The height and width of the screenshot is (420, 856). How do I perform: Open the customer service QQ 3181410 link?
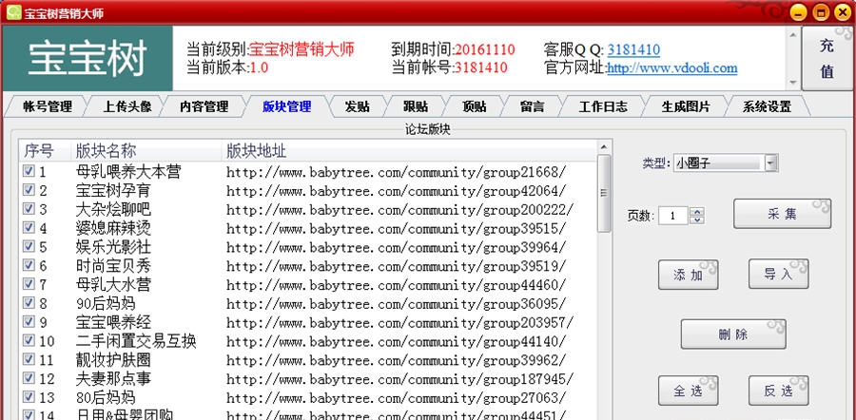click(633, 49)
